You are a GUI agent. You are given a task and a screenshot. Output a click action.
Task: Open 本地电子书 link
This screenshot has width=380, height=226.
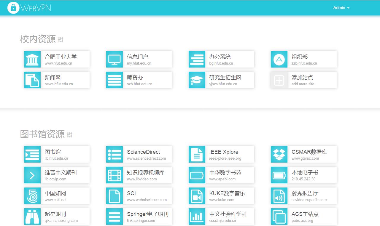click(305, 172)
